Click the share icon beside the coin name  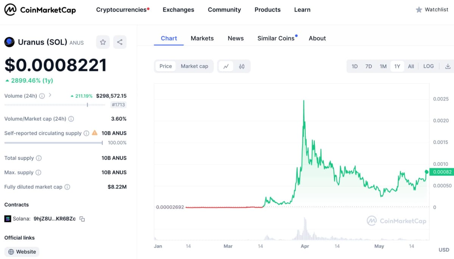[x=120, y=42]
